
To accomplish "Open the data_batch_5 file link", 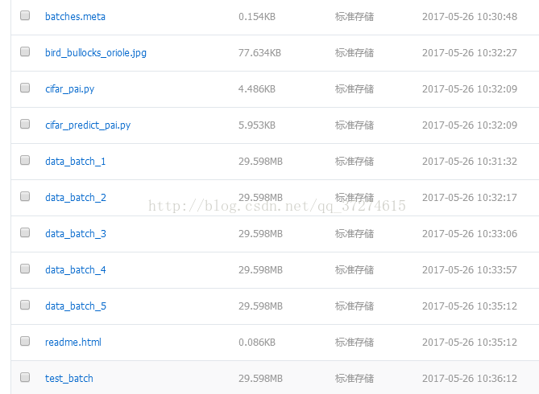I will click(76, 306).
